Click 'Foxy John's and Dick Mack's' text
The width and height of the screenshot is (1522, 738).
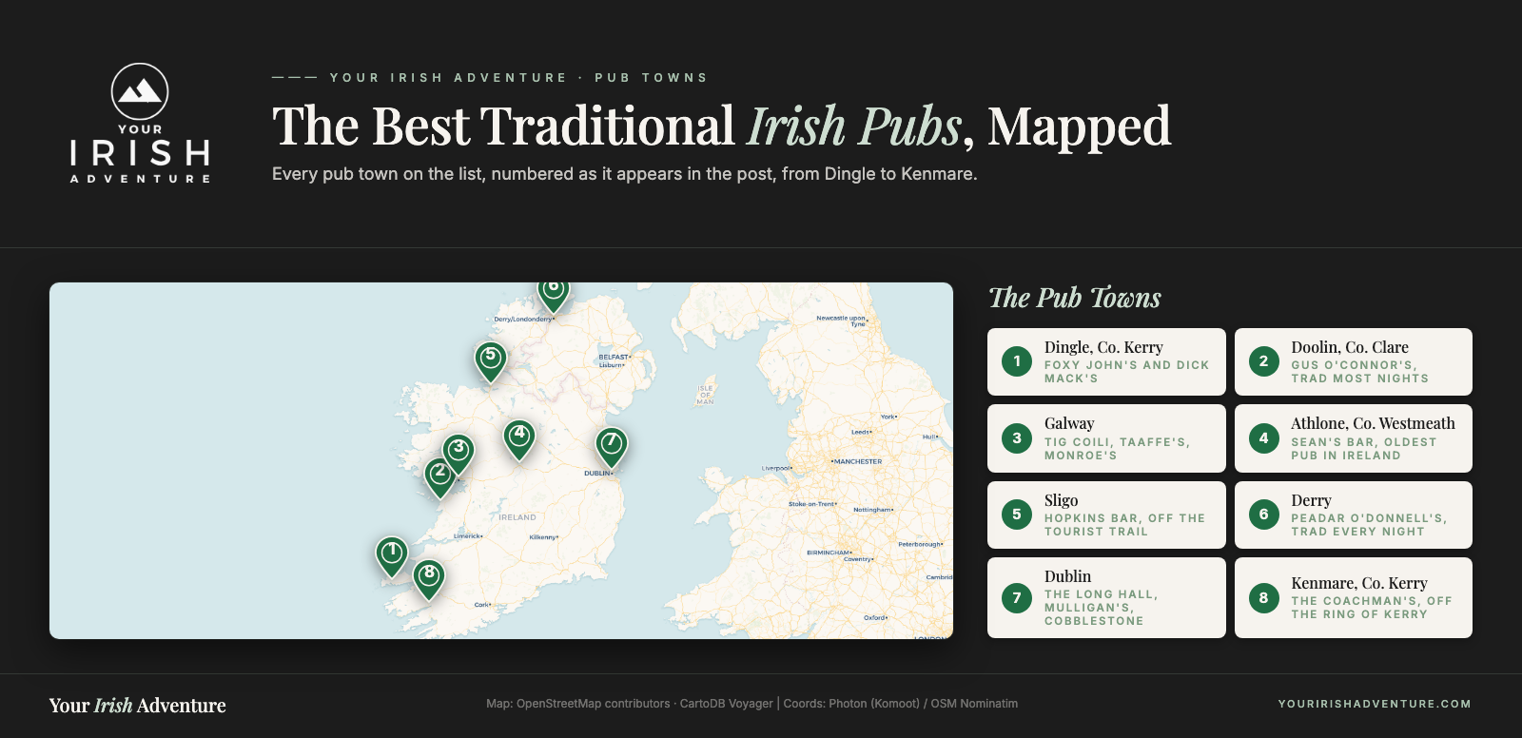(1127, 372)
